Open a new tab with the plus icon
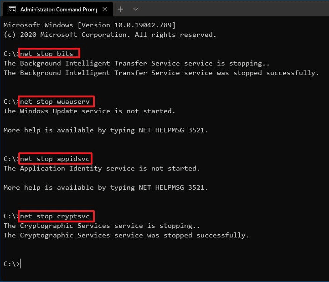329x282 pixels. coord(120,9)
